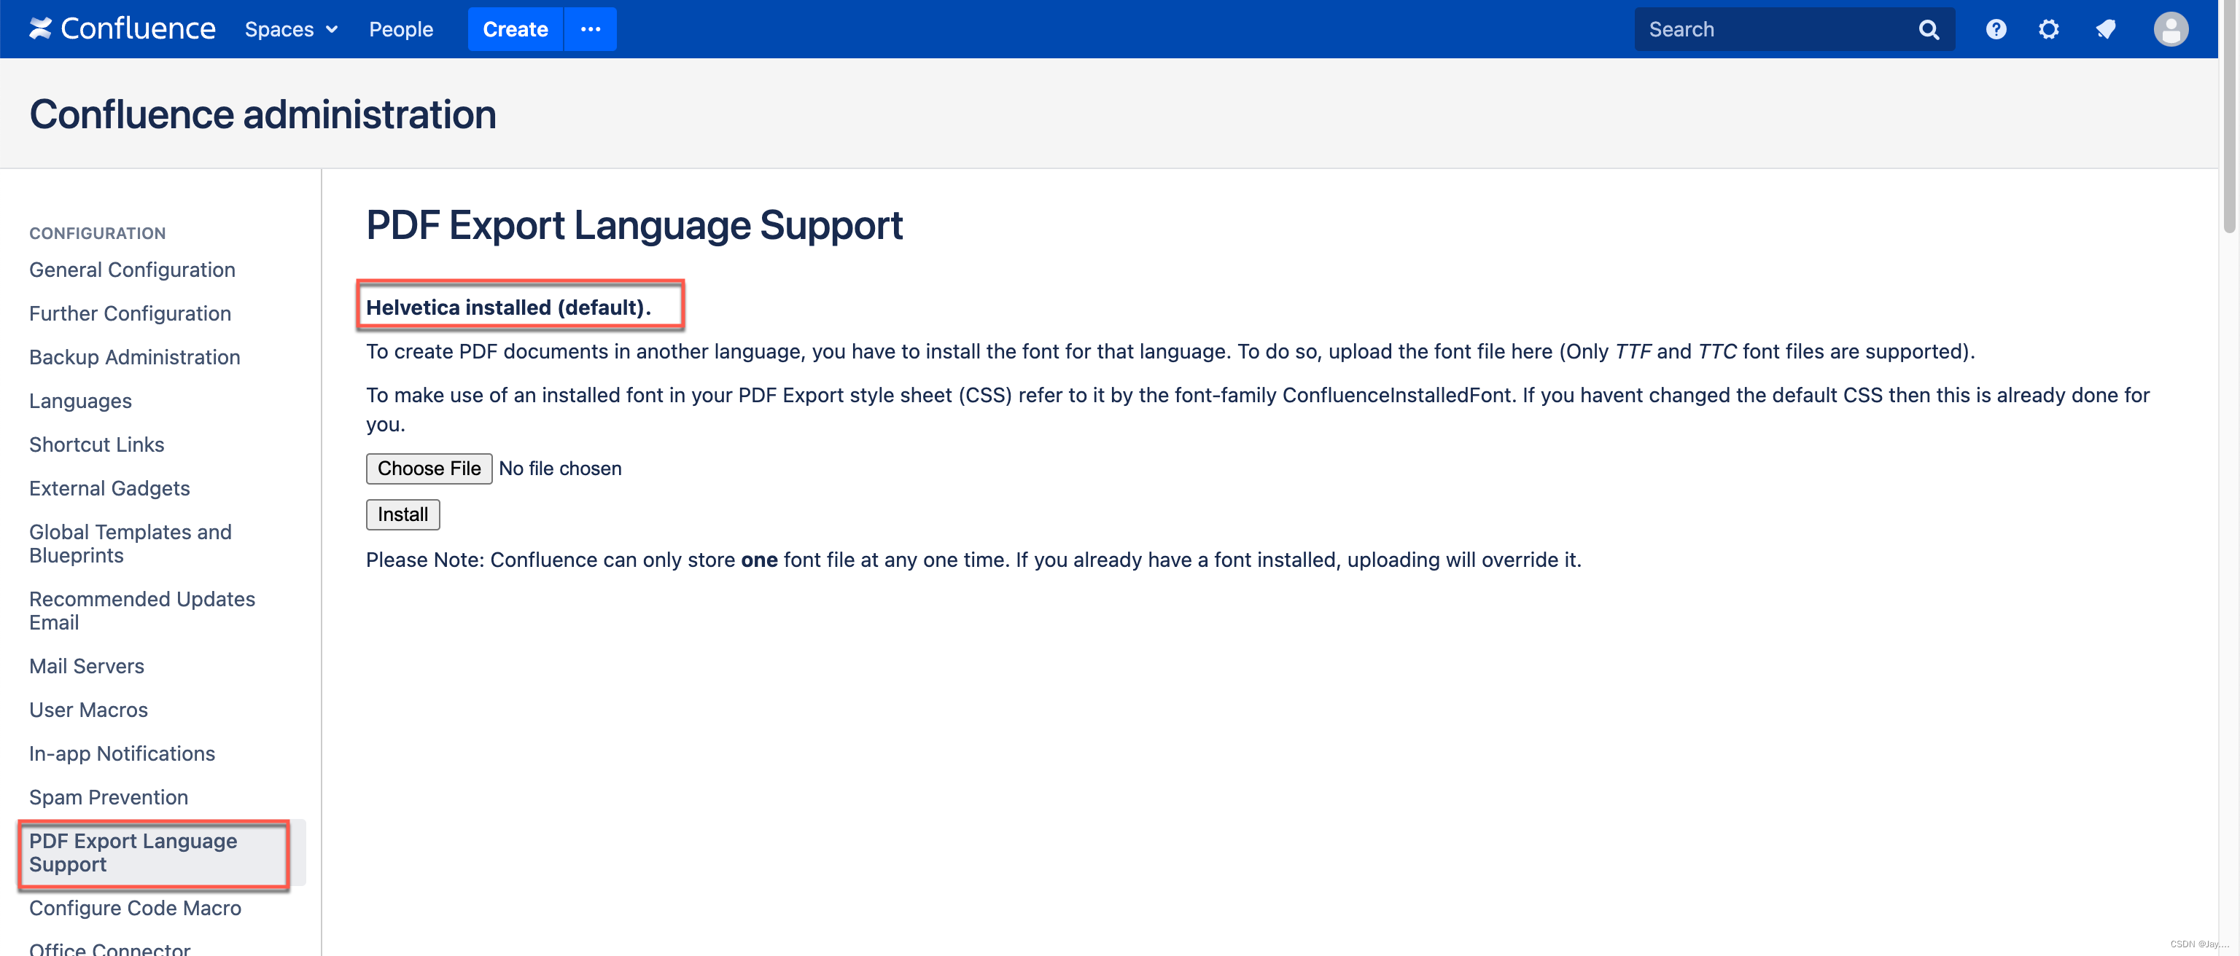Click the Choose File button

[x=429, y=469]
